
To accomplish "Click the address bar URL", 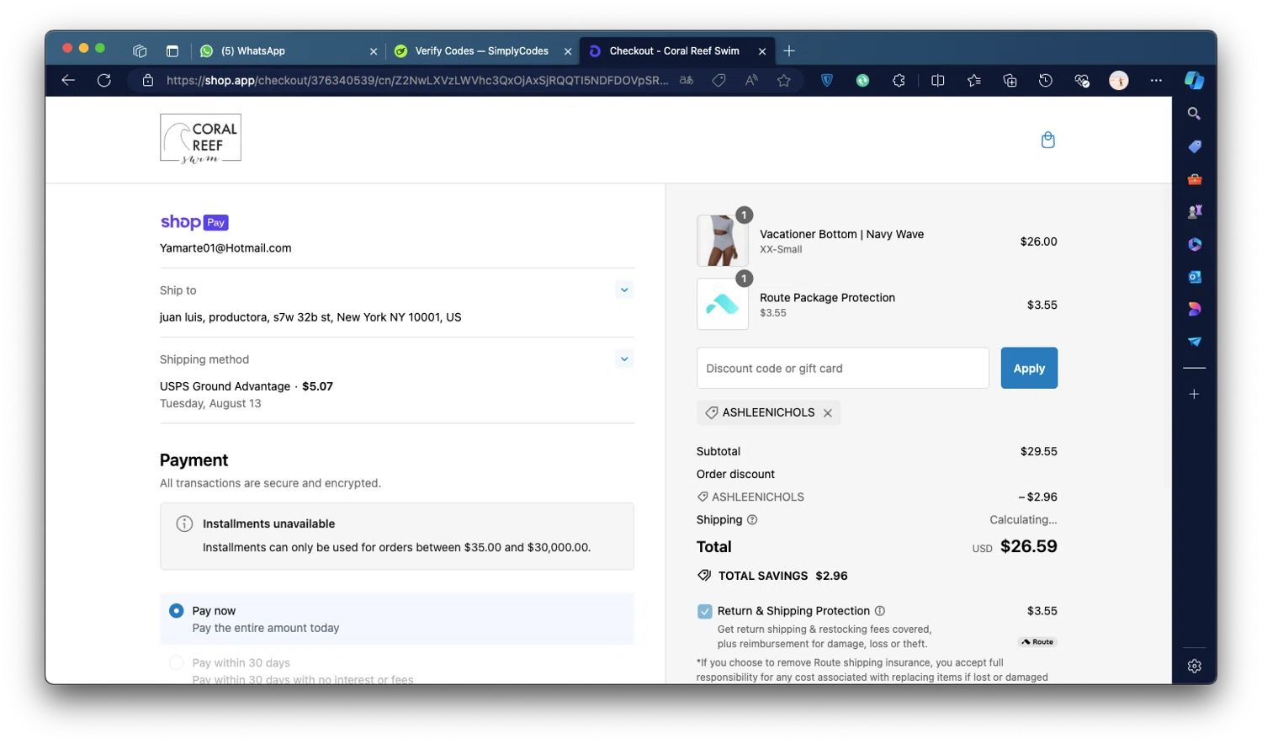I will tap(417, 80).
